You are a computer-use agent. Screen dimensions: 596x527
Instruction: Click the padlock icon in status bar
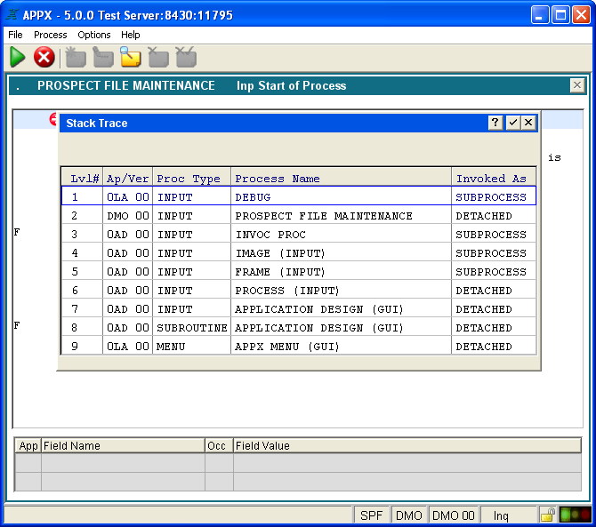548,515
